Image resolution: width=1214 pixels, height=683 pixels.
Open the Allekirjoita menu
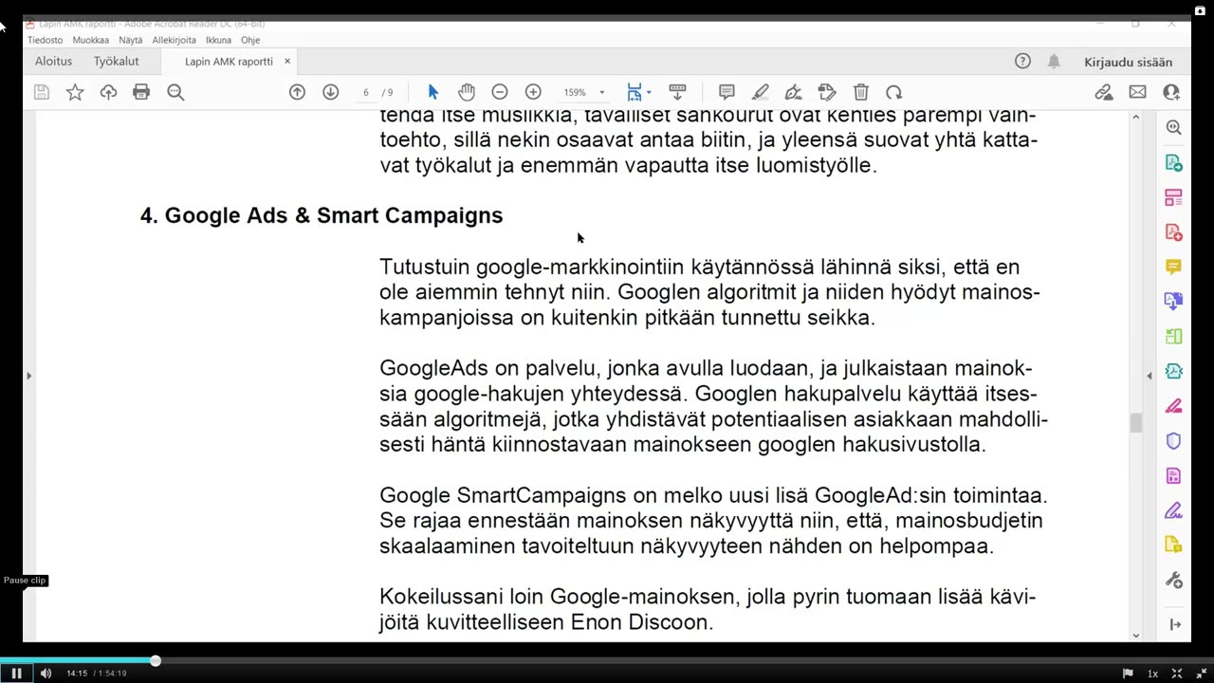(174, 40)
